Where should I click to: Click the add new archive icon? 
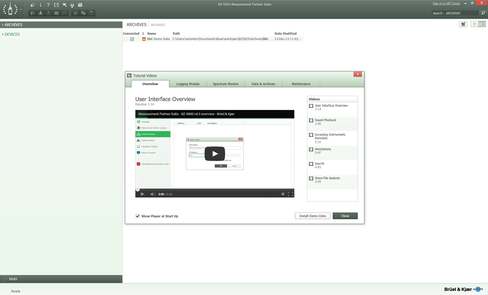coord(463,25)
